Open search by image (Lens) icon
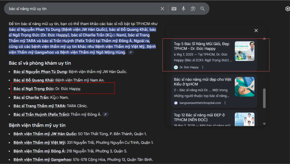This screenshot has height=164, width=290. coord(193,9)
